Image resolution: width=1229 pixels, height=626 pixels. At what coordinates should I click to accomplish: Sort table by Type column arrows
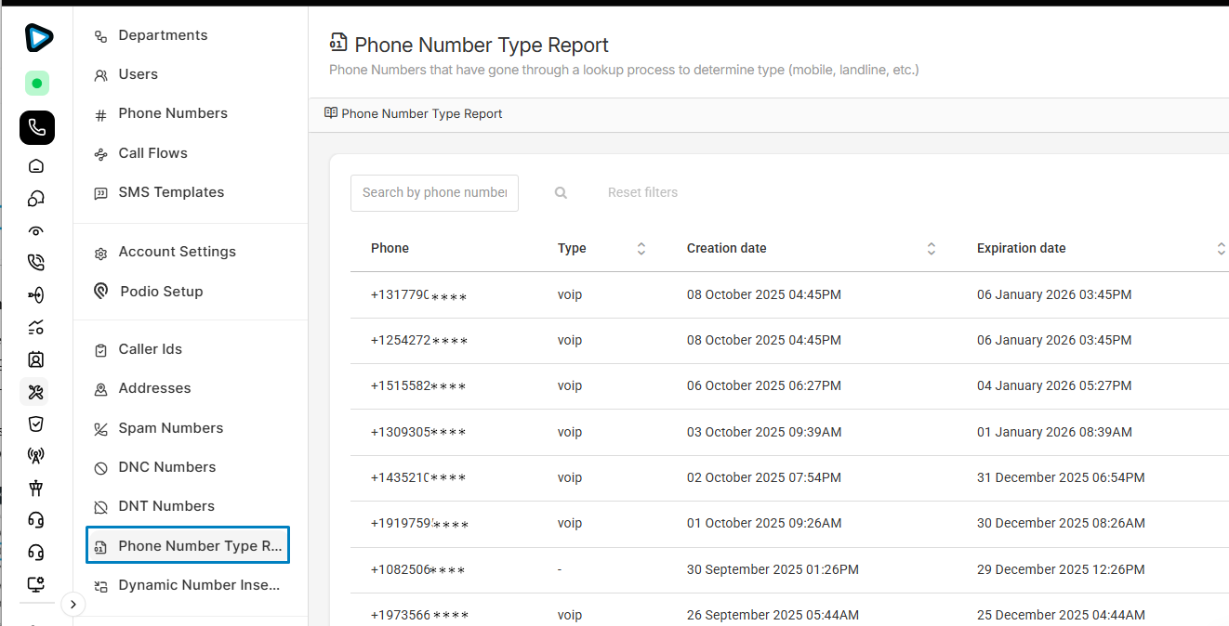point(641,249)
